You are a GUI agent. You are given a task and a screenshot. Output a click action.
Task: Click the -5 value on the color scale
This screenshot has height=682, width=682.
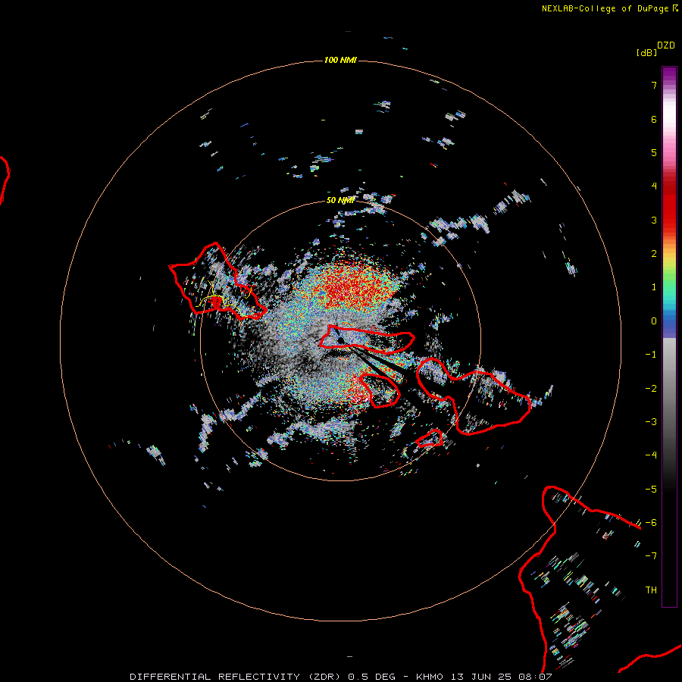(x=651, y=490)
